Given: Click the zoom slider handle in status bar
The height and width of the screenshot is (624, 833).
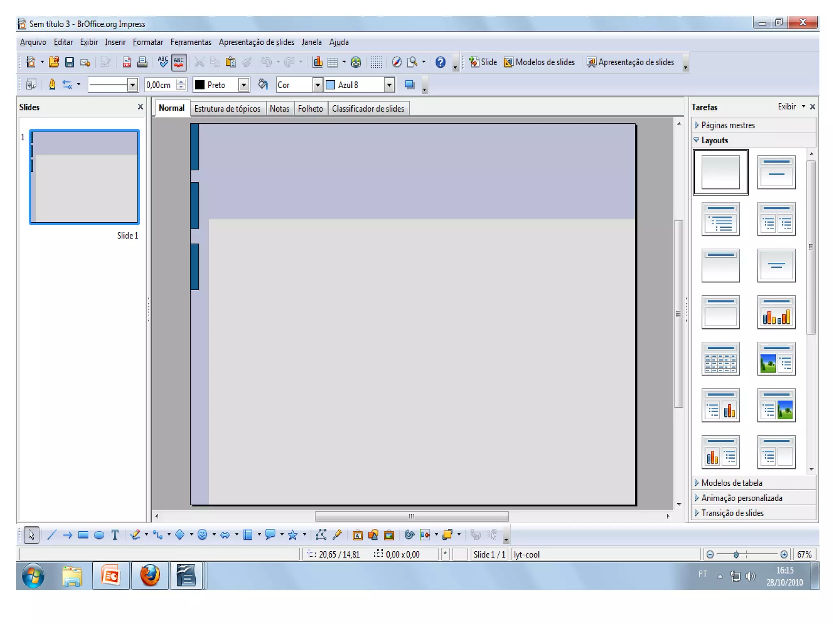Looking at the screenshot, I should pos(736,554).
